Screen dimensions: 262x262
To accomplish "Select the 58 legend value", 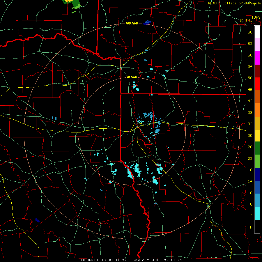I will point(250,55).
